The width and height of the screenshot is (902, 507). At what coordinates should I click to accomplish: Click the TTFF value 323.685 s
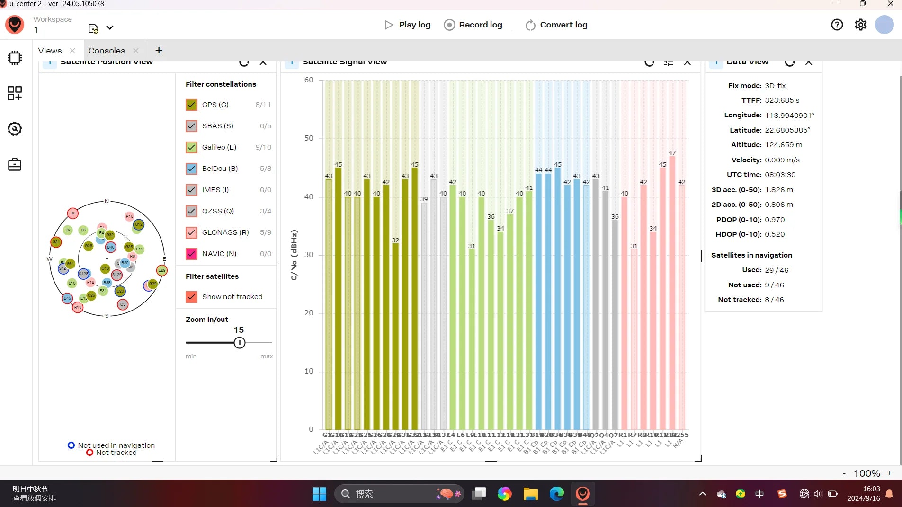(x=782, y=100)
